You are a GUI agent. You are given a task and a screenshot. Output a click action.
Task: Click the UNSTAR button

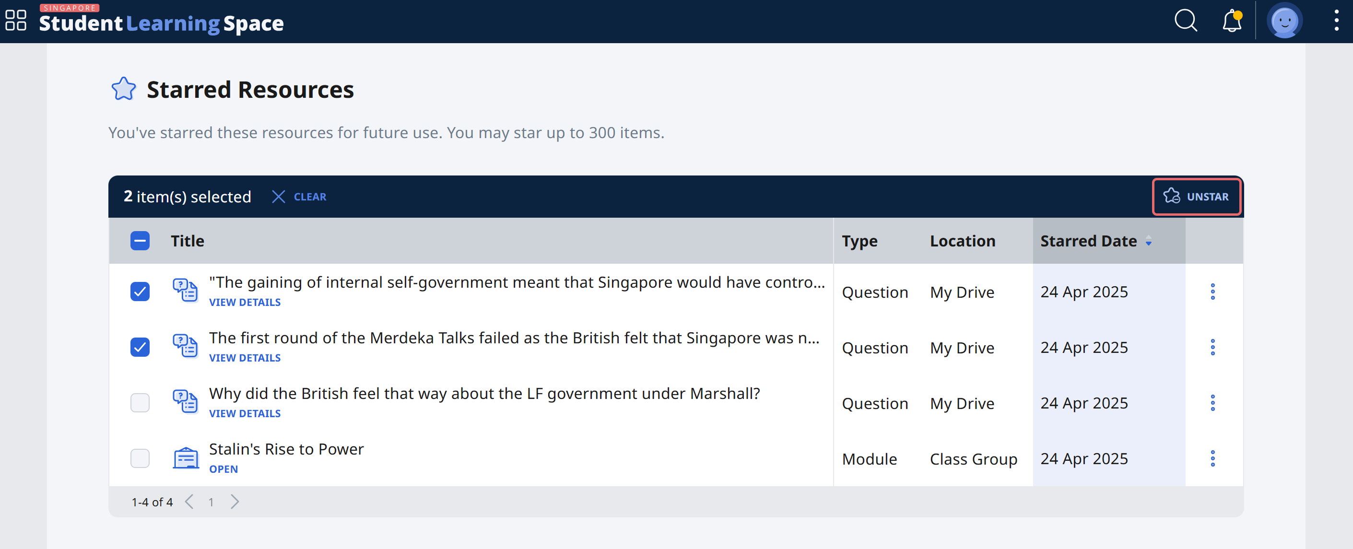(x=1196, y=197)
